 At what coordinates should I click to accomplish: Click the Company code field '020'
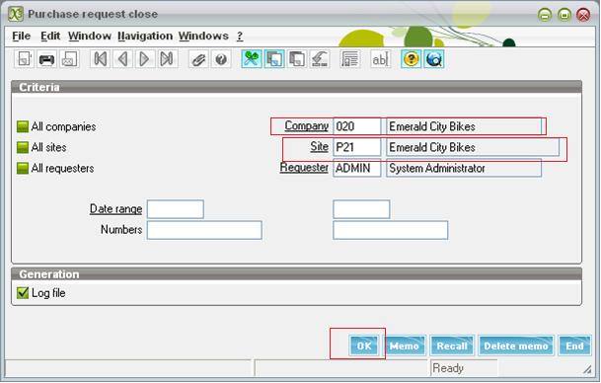point(357,126)
